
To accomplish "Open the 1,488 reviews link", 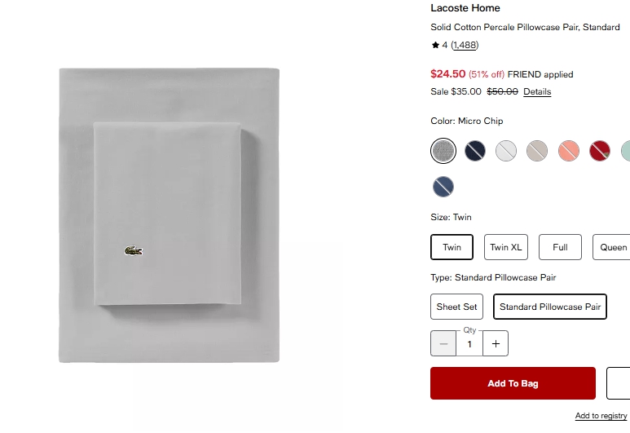I will click(465, 45).
